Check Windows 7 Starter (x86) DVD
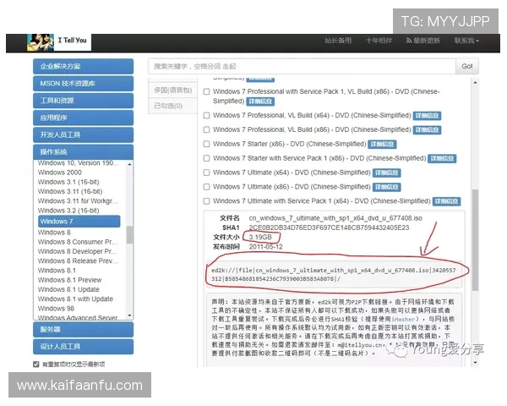The image size is (507, 406). pos(206,144)
